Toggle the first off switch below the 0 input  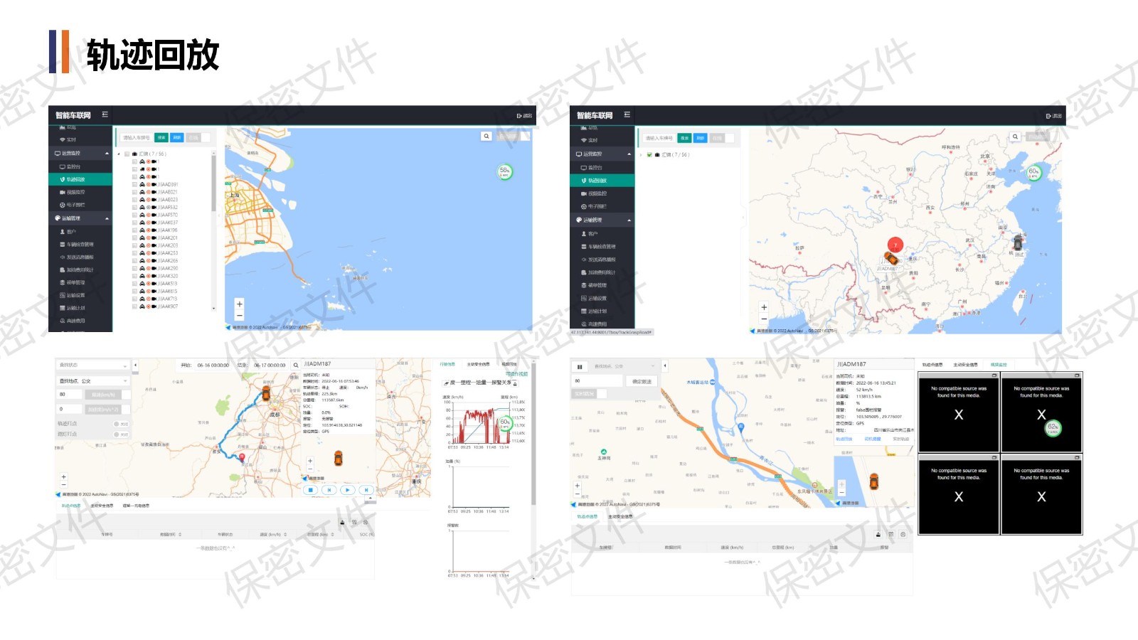click(121, 424)
